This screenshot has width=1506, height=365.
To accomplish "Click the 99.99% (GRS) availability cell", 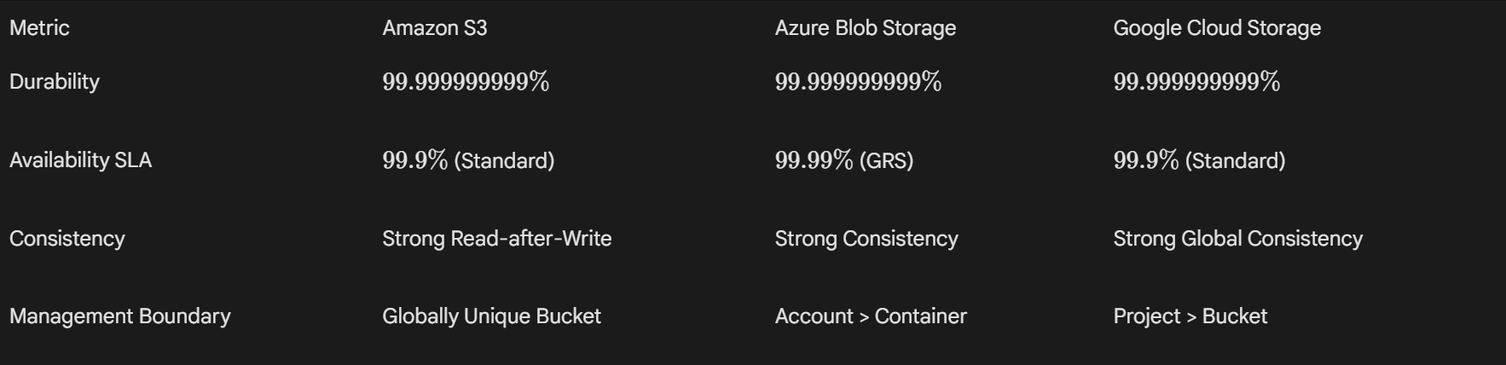I will (843, 160).
